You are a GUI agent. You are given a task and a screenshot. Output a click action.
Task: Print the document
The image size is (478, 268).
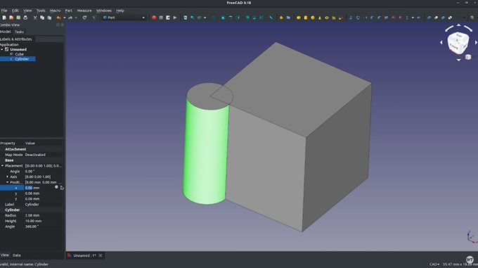tap(25, 18)
